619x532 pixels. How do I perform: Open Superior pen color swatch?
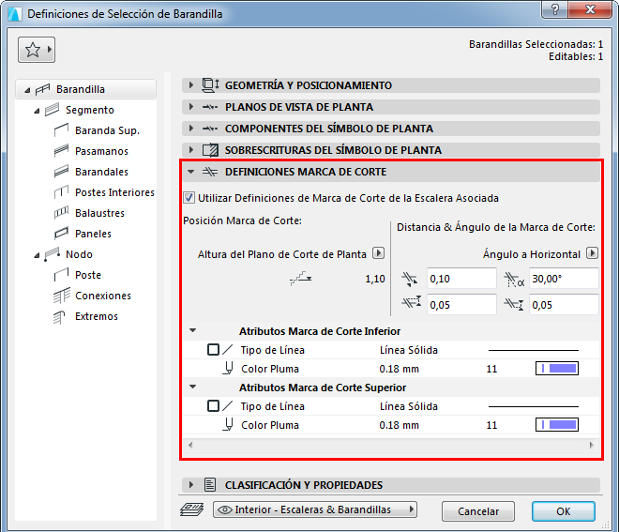click(x=556, y=425)
